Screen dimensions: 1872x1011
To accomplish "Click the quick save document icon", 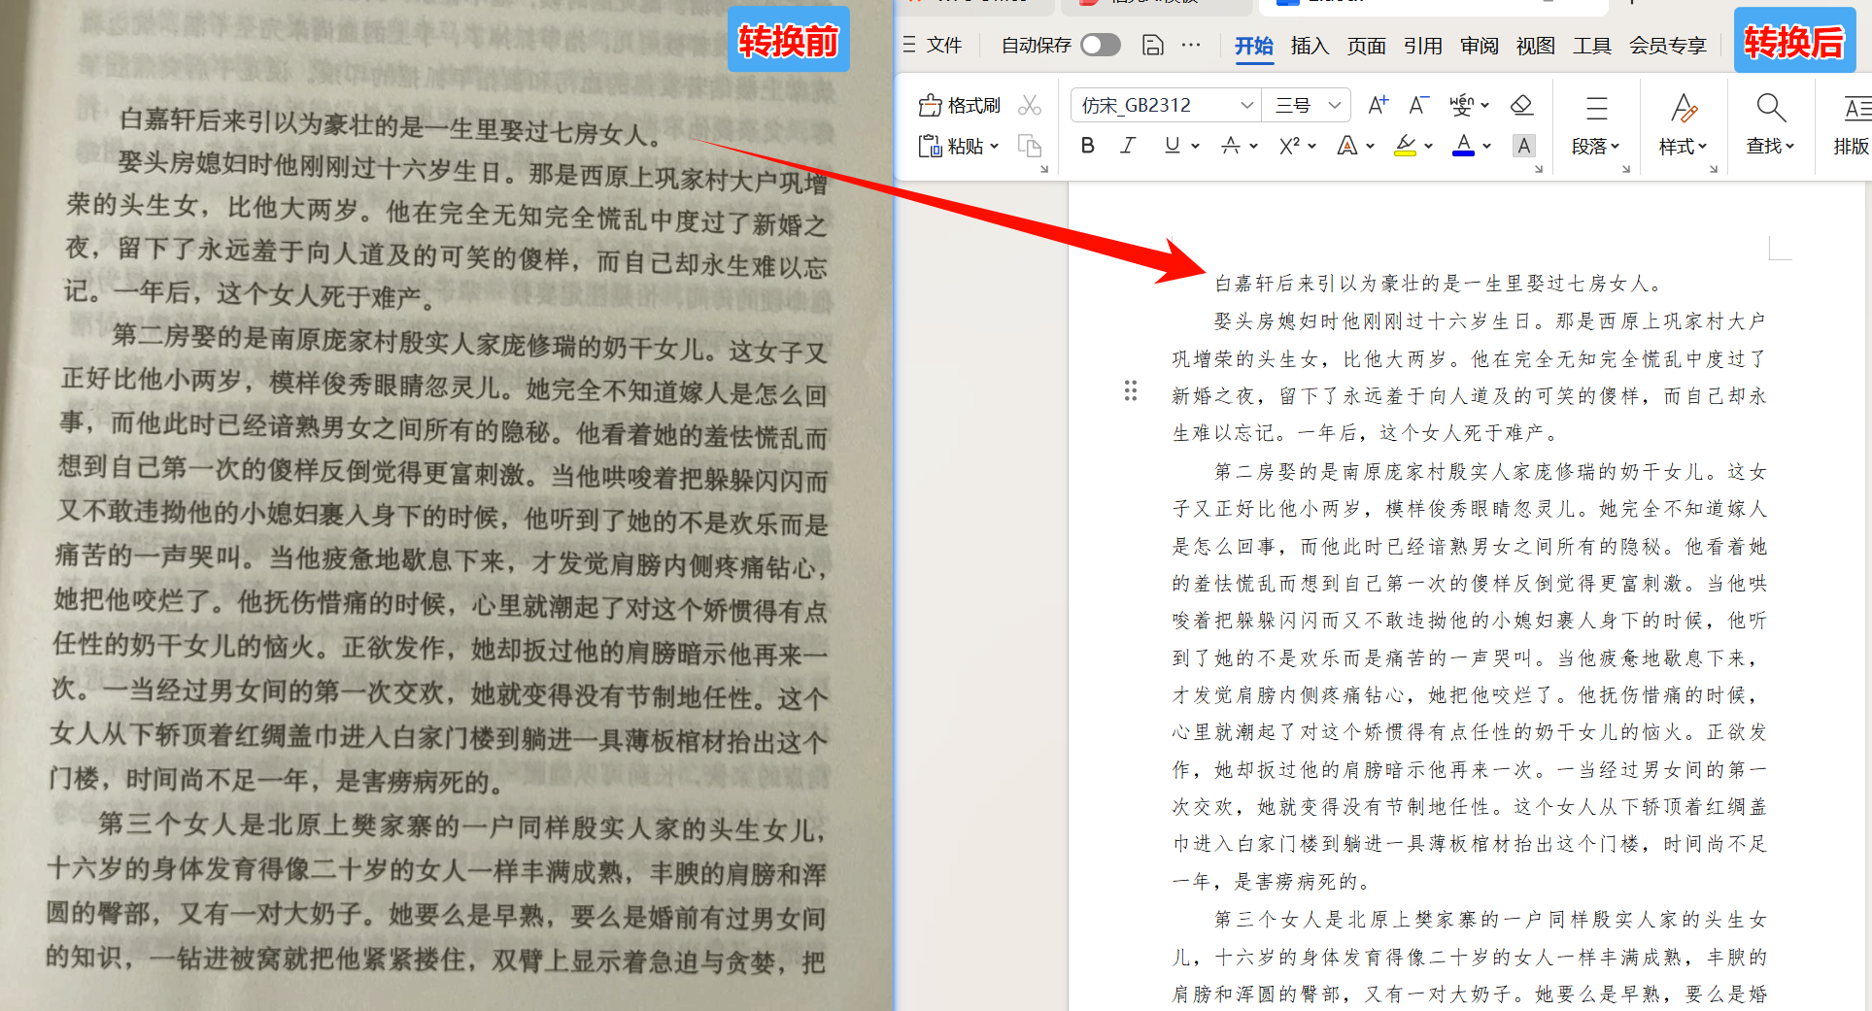I will click(x=1152, y=45).
